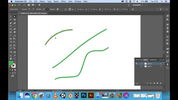The width and height of the screenshot is (178, 100).
Task: Open the Object menu
Action: 42,1
